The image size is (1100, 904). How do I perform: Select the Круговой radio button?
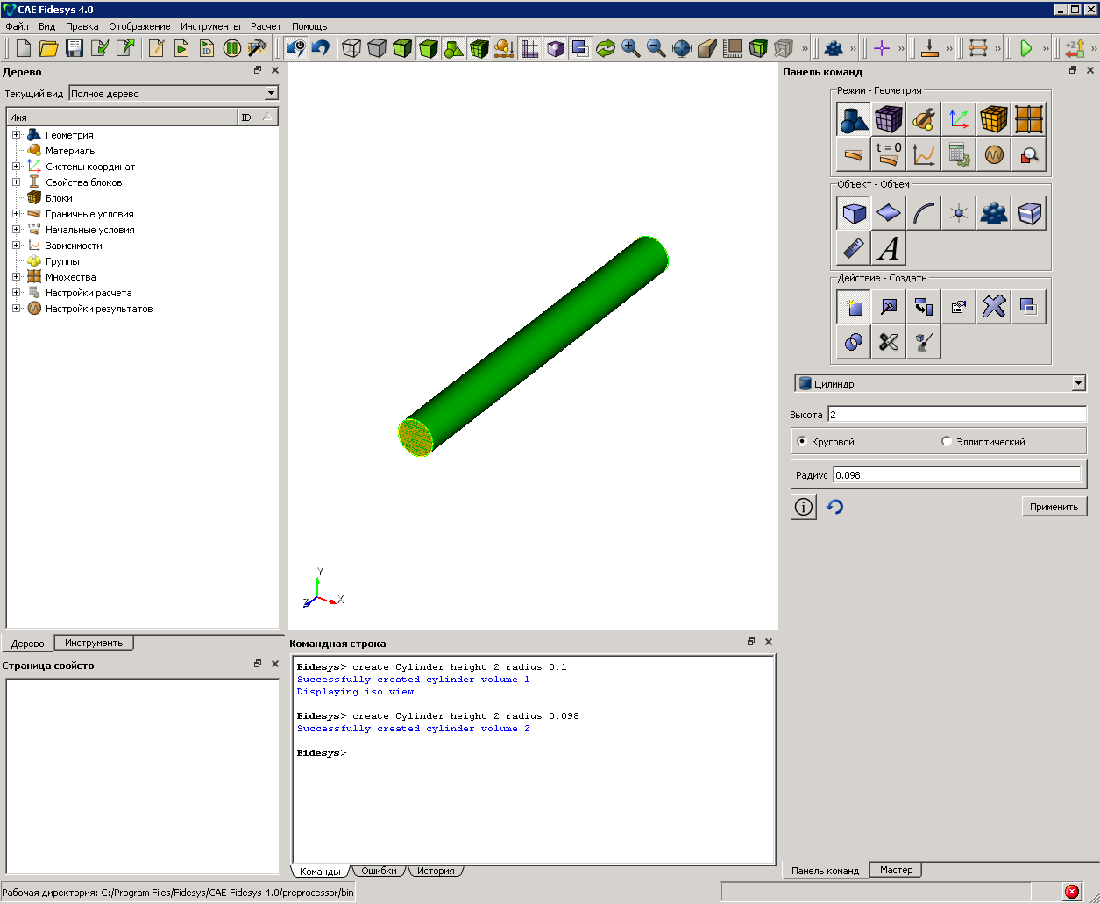(802, 442)
